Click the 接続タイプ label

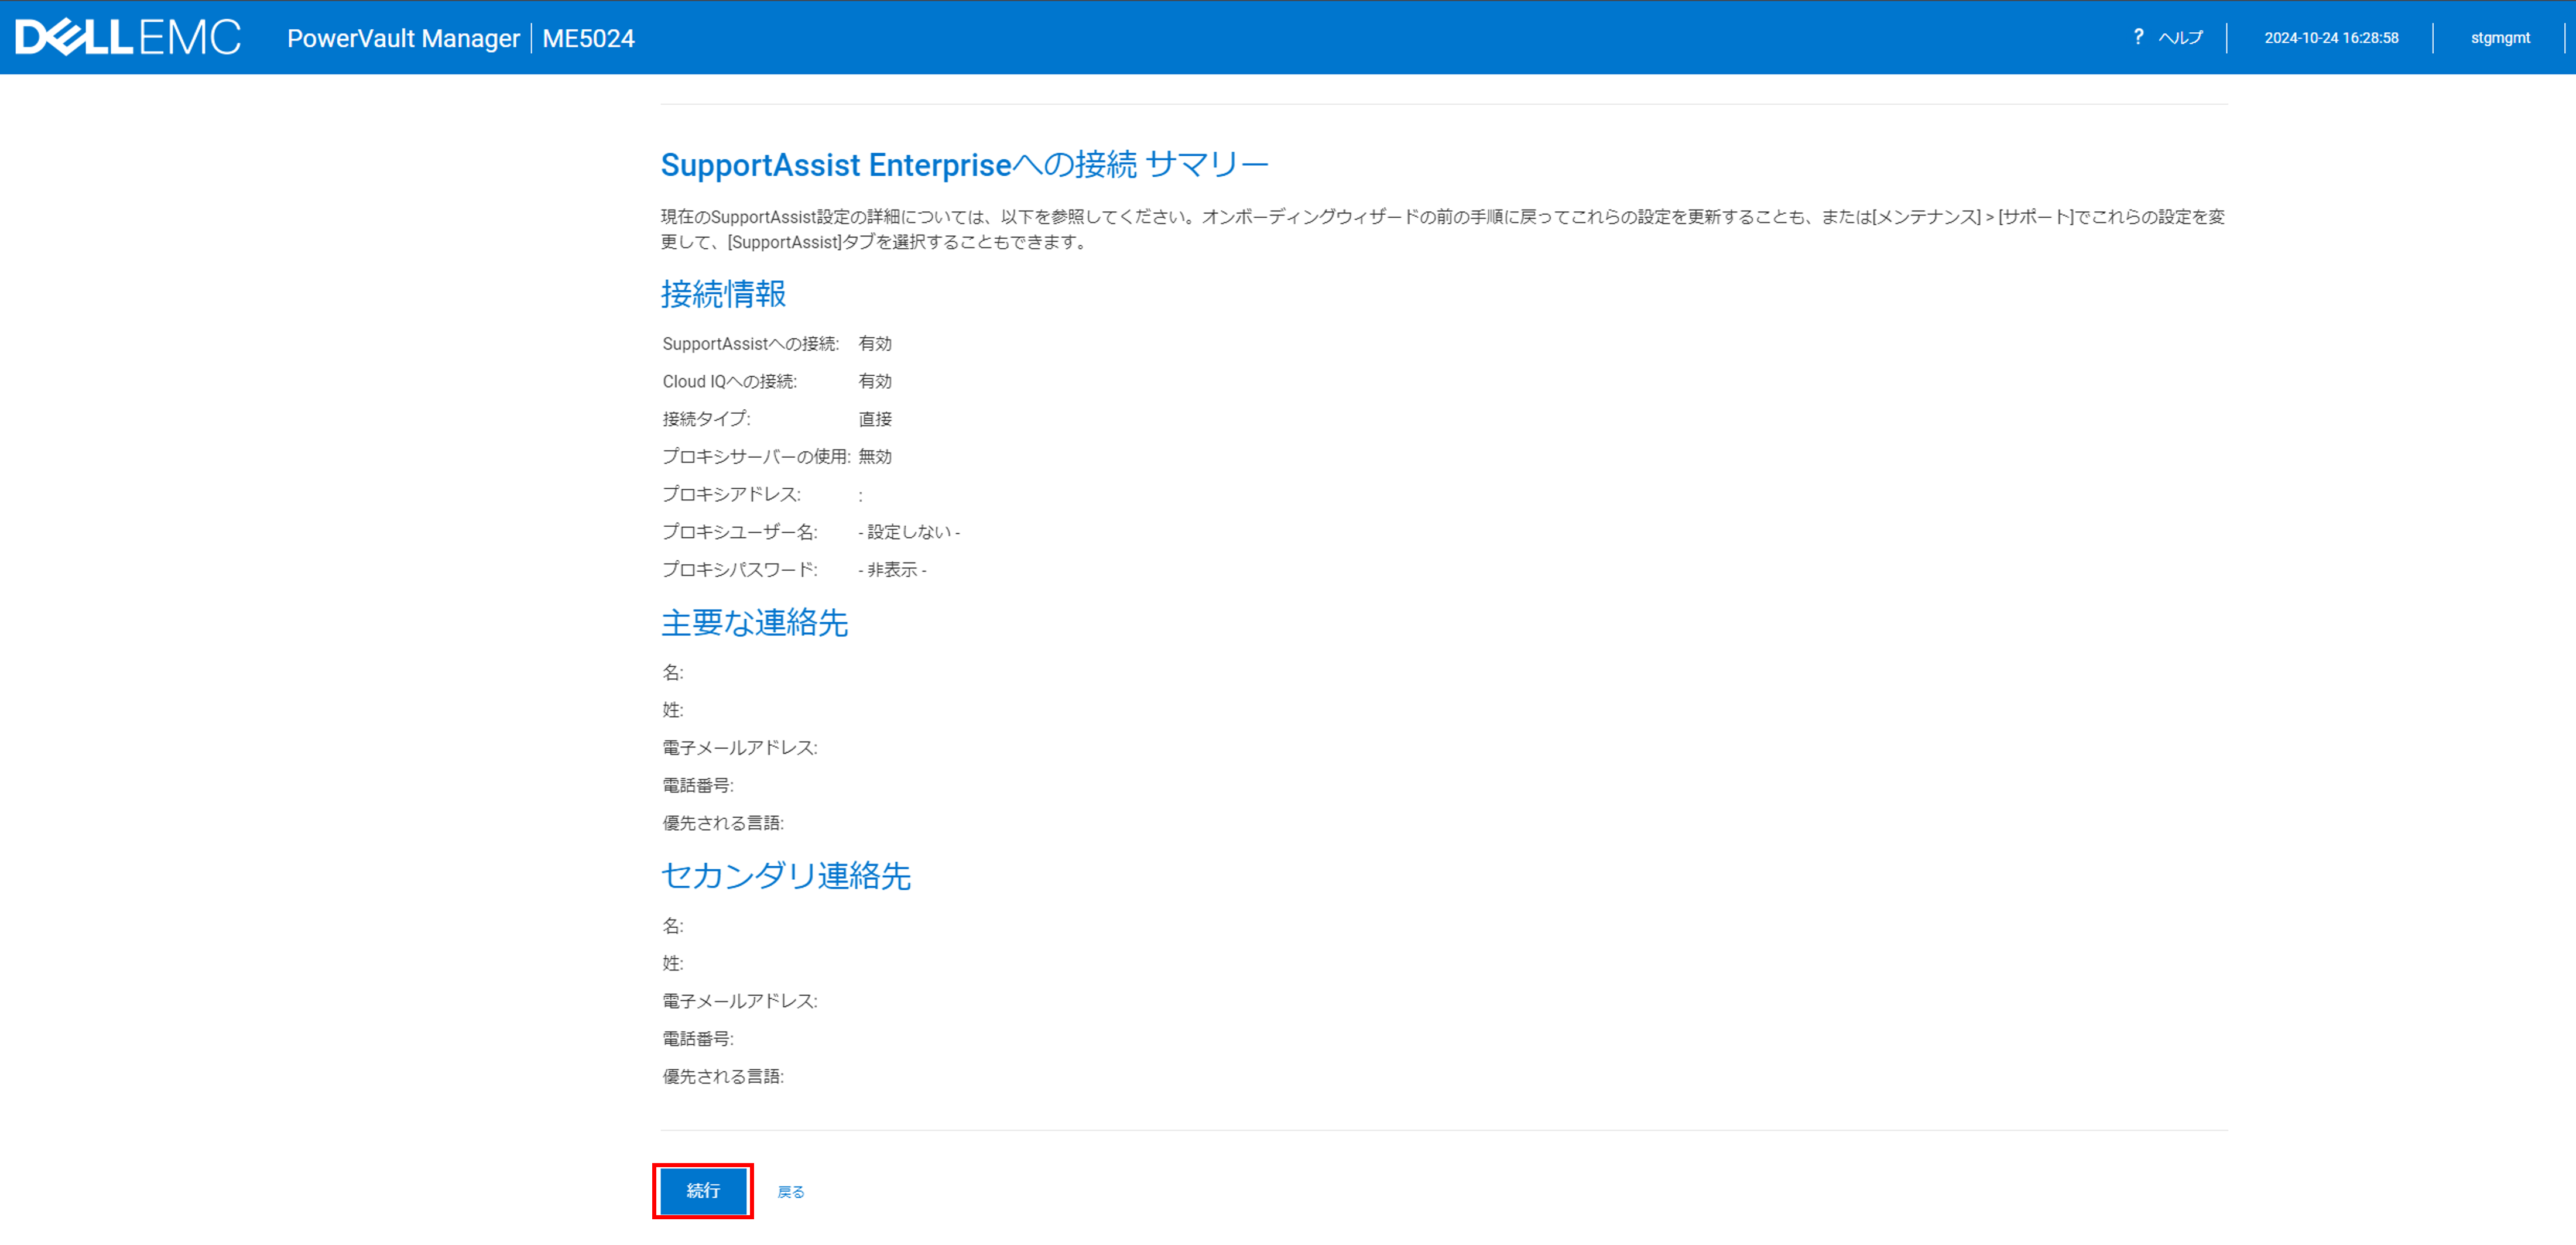coord(706,419)
